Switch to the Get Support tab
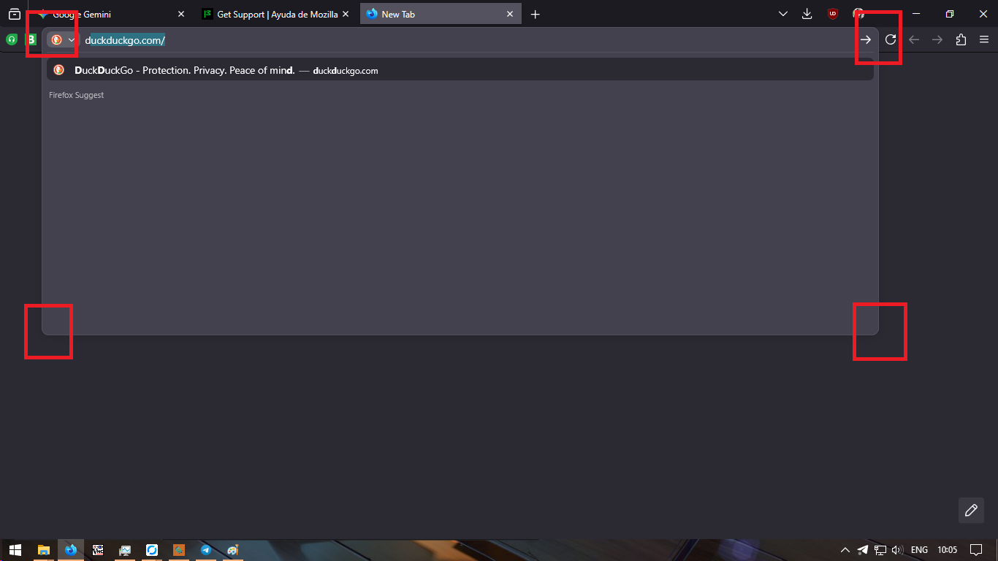 [276, 14]
